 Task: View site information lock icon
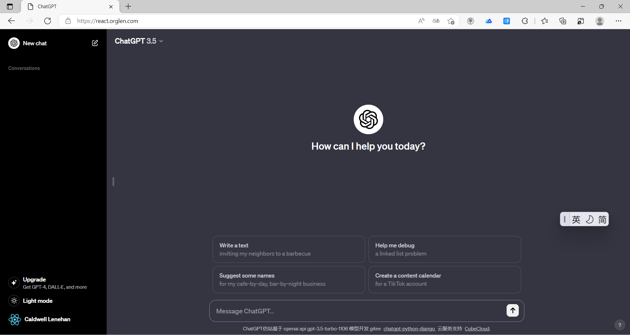[68, 21]
